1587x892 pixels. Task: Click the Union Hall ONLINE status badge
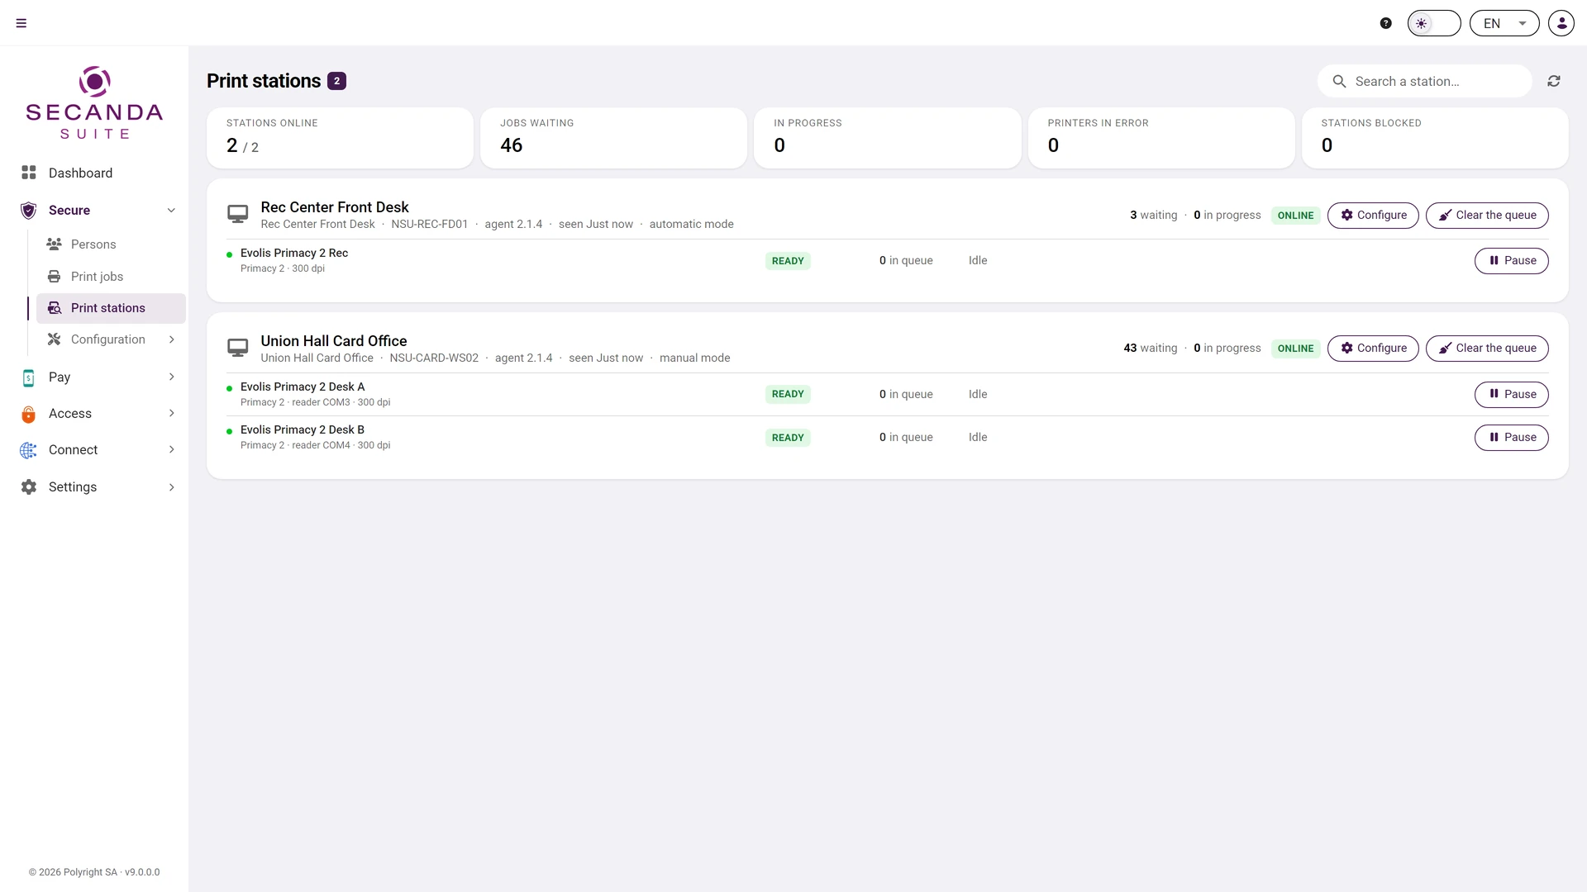(1295, 349)
